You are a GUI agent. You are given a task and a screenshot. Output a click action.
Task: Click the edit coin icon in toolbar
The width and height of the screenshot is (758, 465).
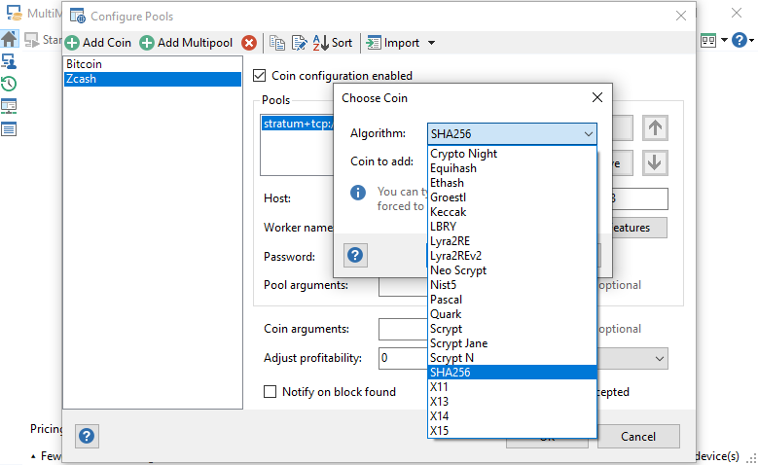tap(299, 43)
